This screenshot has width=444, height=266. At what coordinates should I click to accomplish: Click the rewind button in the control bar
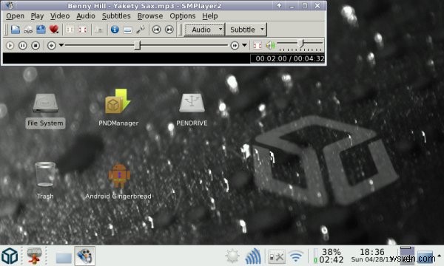point(52,45)
